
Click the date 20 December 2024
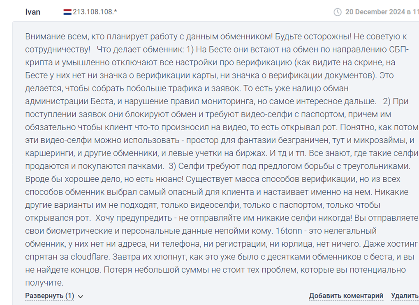pyautogui.click(x=375, y=12)
